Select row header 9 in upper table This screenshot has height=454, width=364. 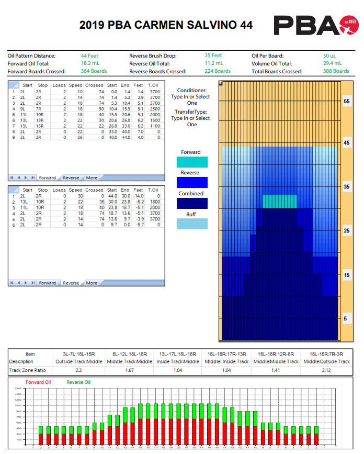(x=14, y=138)
